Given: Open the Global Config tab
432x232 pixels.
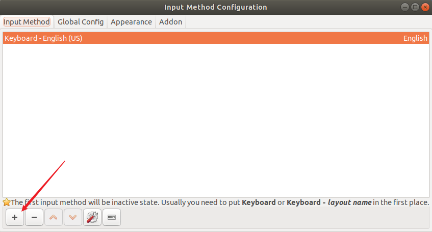Looking at the screenshot, I should tap(81, 22).
